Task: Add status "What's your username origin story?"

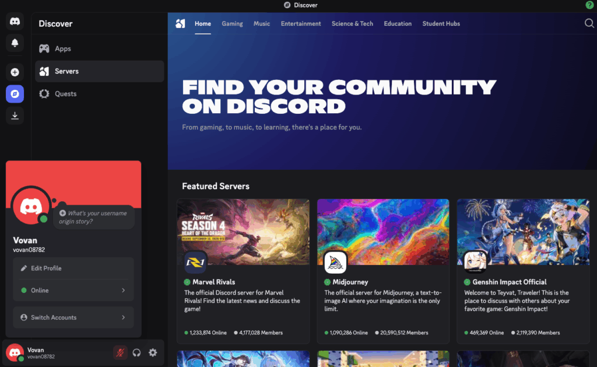Action: click(x=94, y=217)
